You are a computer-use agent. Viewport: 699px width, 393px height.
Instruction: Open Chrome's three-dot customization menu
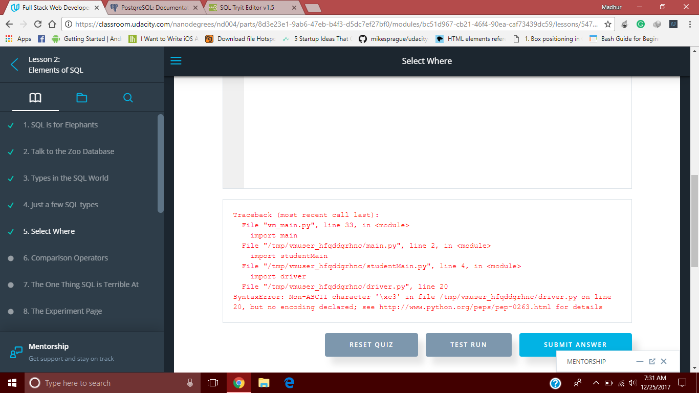coord(690,24)
